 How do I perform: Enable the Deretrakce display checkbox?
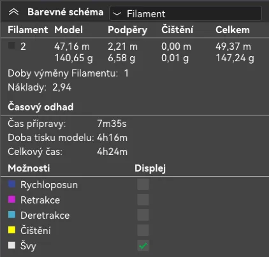pyautogui.click(x=143, y=215)
